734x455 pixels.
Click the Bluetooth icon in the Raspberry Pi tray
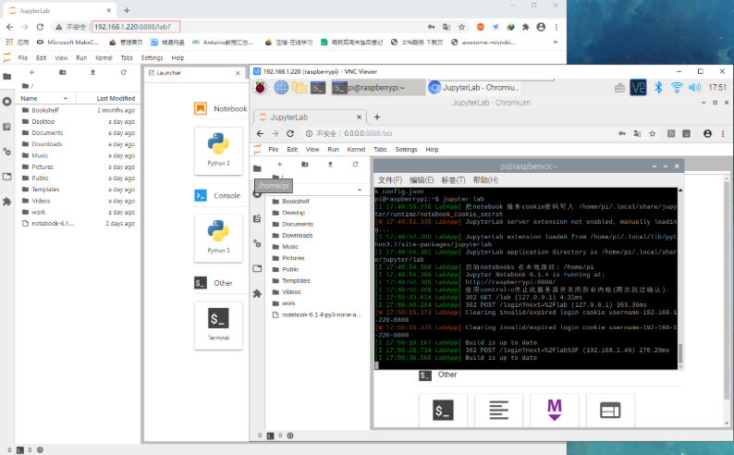659,88
